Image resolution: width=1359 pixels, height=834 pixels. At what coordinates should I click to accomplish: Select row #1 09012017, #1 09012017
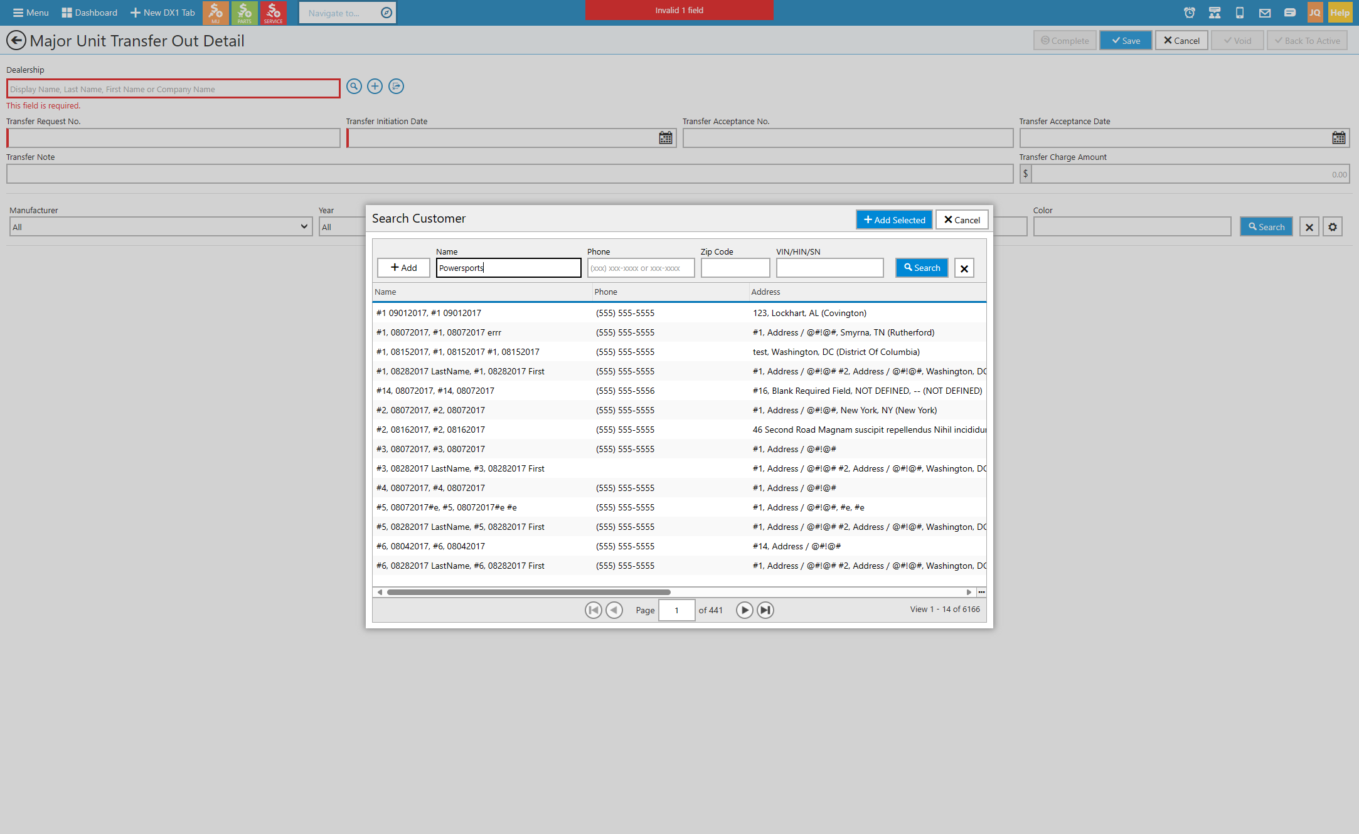(679, 313)
